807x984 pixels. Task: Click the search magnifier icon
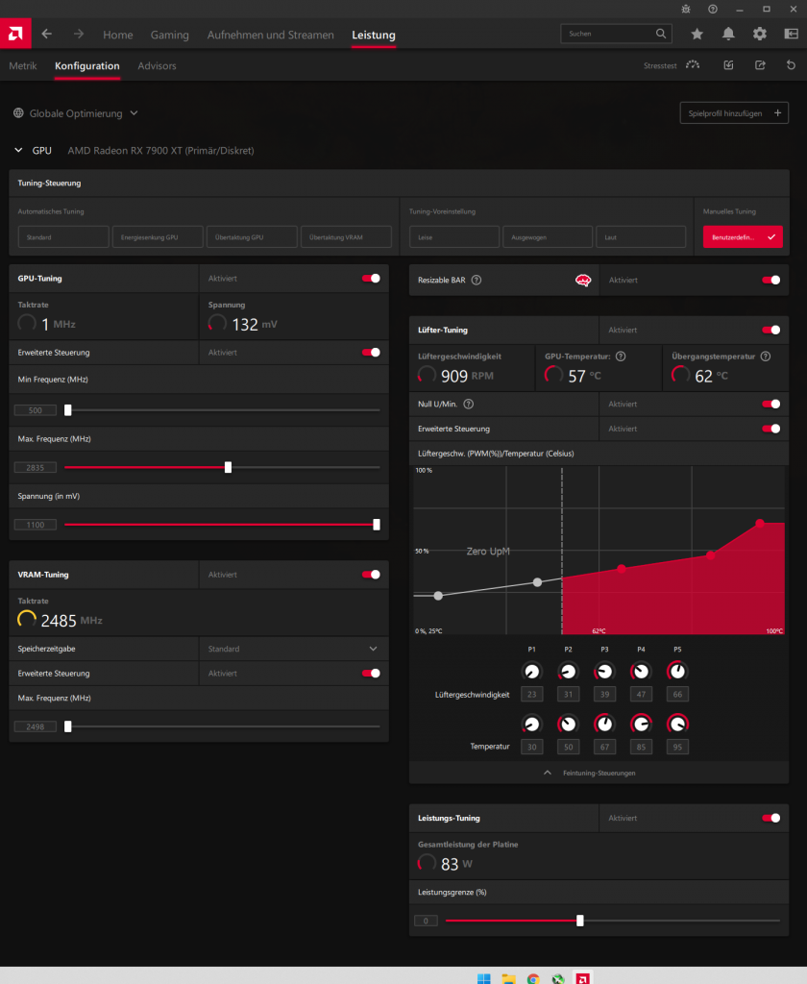661,34
